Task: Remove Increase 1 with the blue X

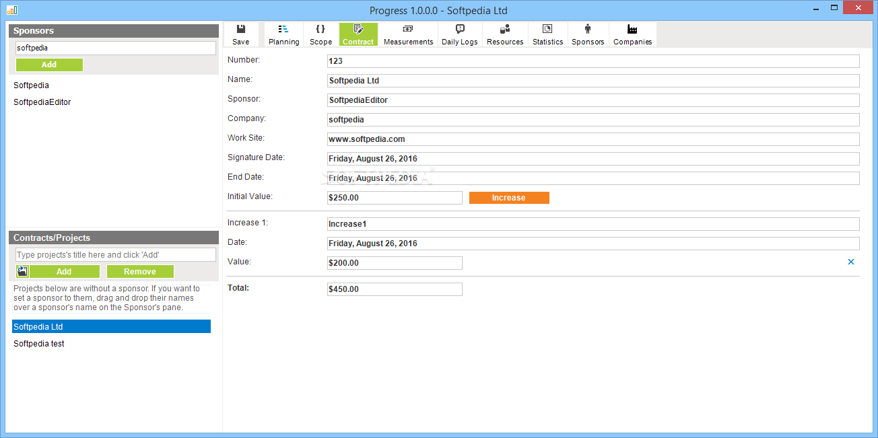Action: 851,262
